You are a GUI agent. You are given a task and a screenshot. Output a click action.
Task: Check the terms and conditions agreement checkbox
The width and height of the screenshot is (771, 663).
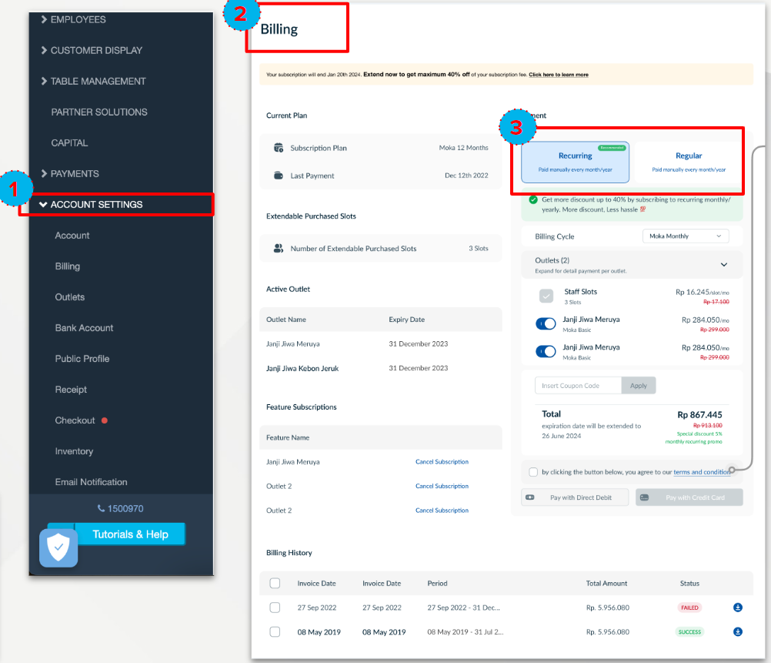(533, 472)
